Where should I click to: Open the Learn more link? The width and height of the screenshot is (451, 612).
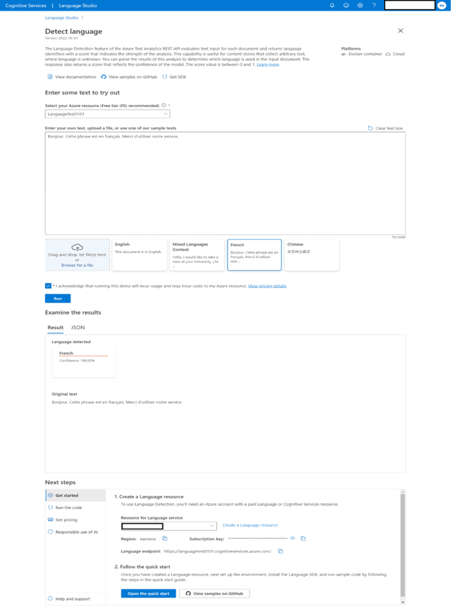(268, 65)
